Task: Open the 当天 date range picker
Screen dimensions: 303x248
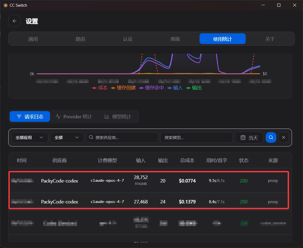Action: 249,137
